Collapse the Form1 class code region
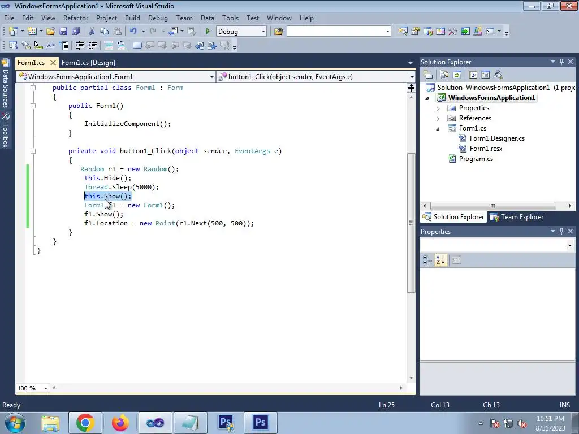The width and height of the screenshot is (579, 434). click(33, 88)
